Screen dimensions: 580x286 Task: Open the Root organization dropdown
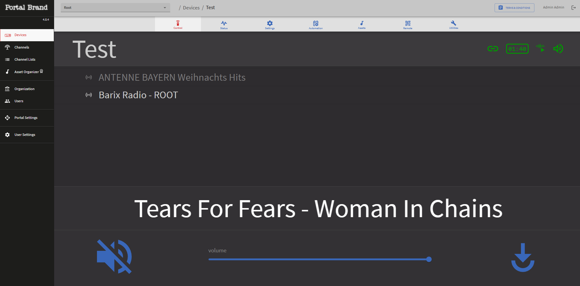pyautogui.click(x=115, y=8)
